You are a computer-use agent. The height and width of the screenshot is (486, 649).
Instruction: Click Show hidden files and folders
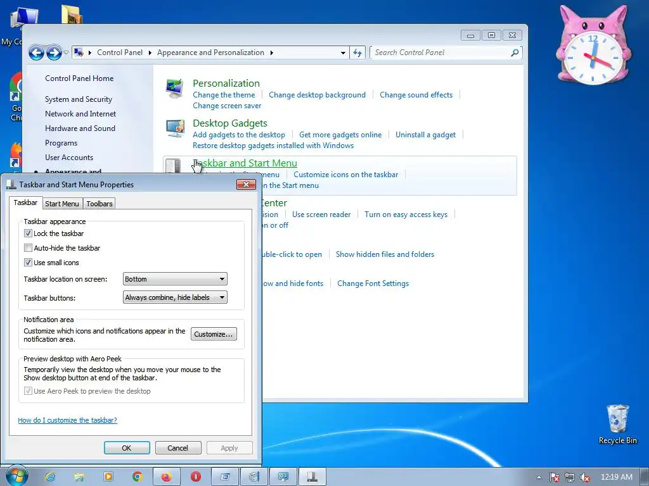tap(385, 254)
